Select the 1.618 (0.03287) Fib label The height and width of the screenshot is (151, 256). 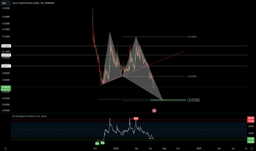(x=194, y=101)
